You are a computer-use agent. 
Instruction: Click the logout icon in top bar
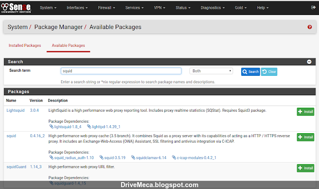point(313,7)
